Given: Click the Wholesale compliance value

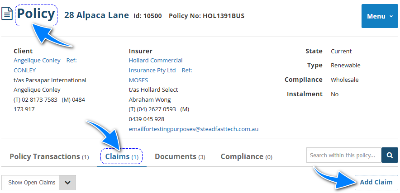Looking at the screenshot, I should pyautogui.click(x=344, y=80).
